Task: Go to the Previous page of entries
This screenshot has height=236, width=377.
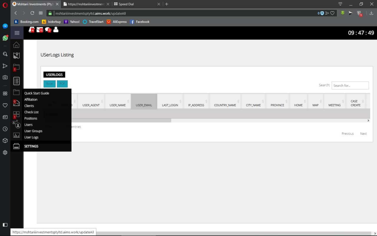Action: coord(348,134)
